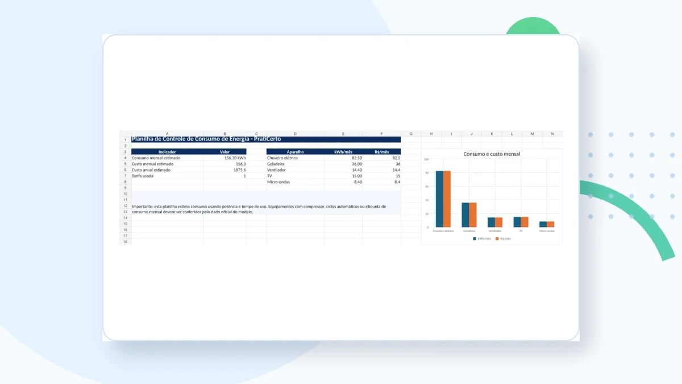Click the '15.00' kWh value cell
Image resolution: width=682 pixels, height=384 pixels.
tap(343, 176)
